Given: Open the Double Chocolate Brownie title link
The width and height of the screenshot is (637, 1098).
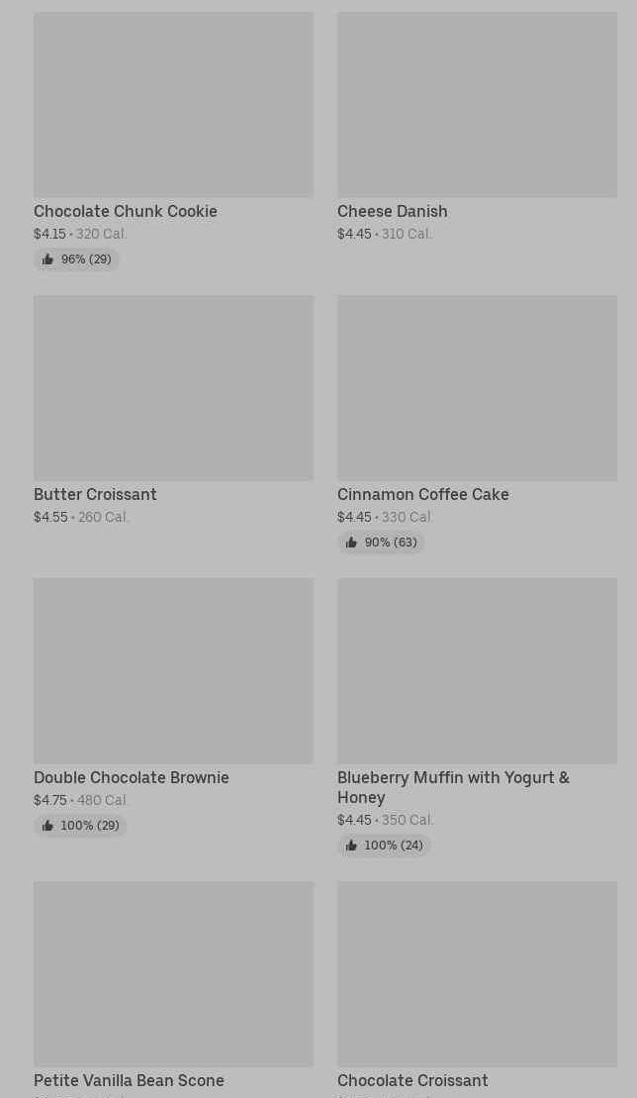Looking at the screenshot, I should click(132, 777).
